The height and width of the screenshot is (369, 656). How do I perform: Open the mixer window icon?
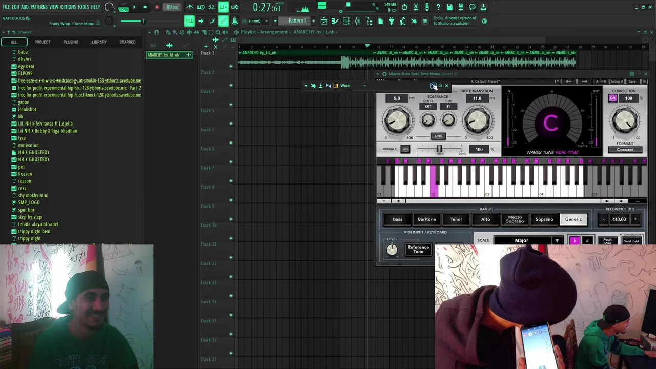tap(358, 21)
